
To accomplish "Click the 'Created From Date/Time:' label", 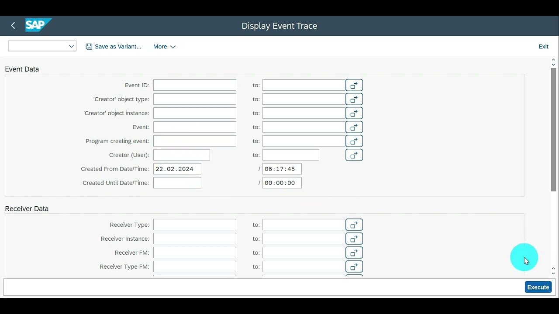I will pos(115,169).
